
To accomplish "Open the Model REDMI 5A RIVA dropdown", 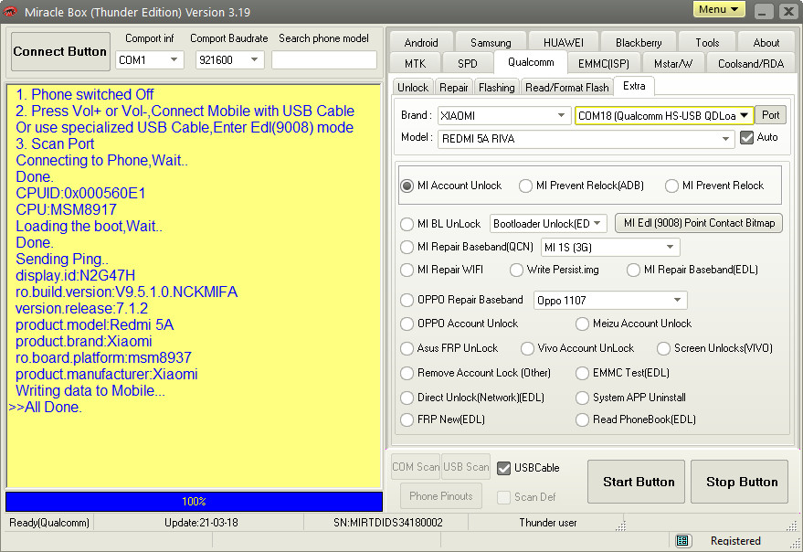I will (586, 139).
